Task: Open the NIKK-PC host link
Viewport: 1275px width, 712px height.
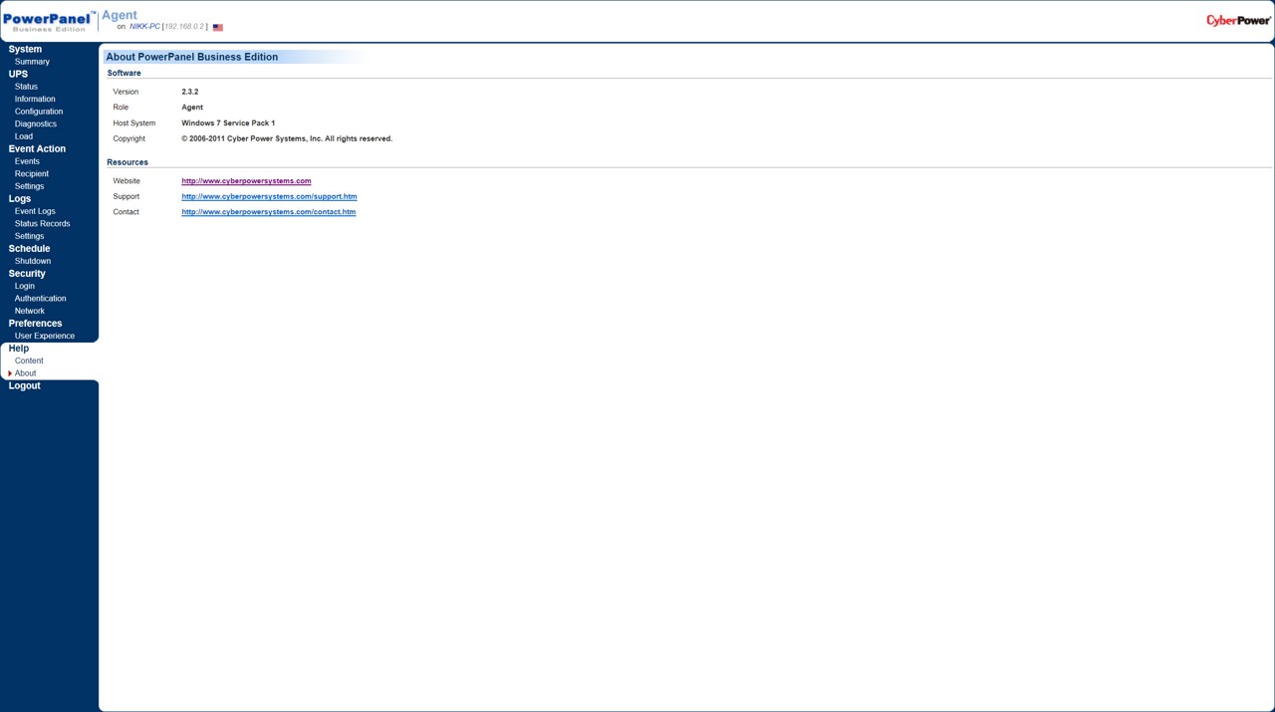Action: (144, 27)
